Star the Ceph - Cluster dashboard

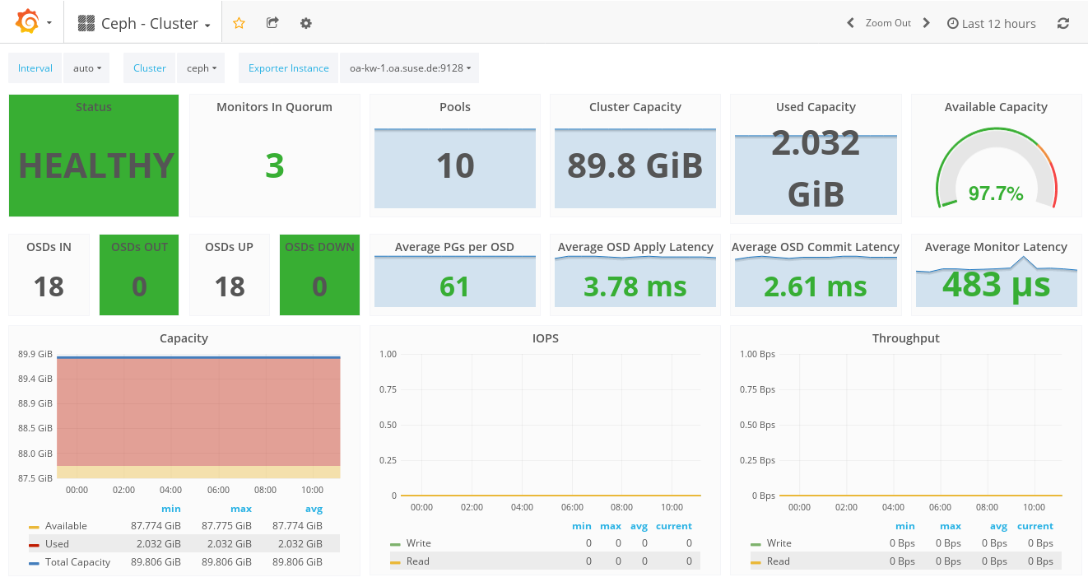click(x=239, y=23)
